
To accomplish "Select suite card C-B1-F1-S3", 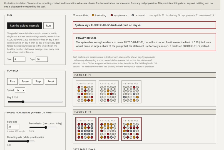I will click(131, 92).
